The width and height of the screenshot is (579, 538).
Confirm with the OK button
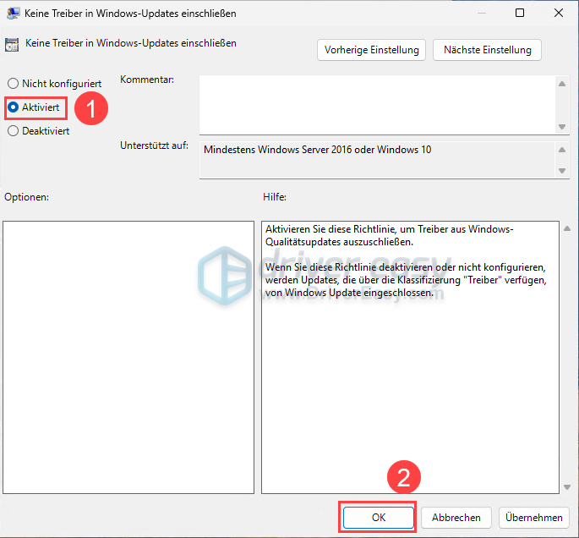[378, 518]
